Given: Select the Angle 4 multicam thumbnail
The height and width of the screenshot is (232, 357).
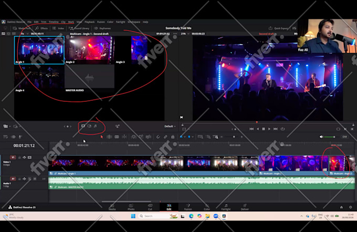Looking at the screenshot, I should pyautogui.click(x=39, y=79).
